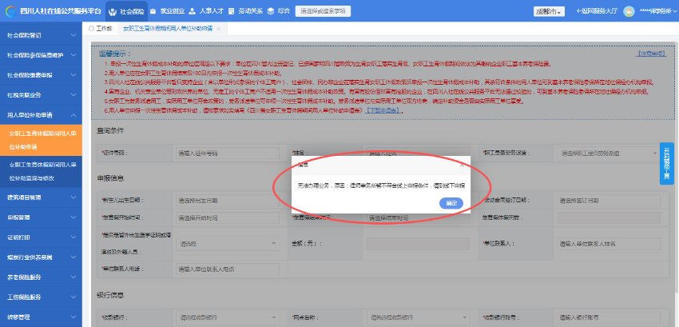Open the 【注意事项】 link
The height and width of the screenshot is (327, 679).
[x=651, y=53]
